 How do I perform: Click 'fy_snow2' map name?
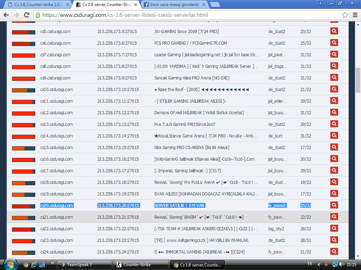coord(277,205)
